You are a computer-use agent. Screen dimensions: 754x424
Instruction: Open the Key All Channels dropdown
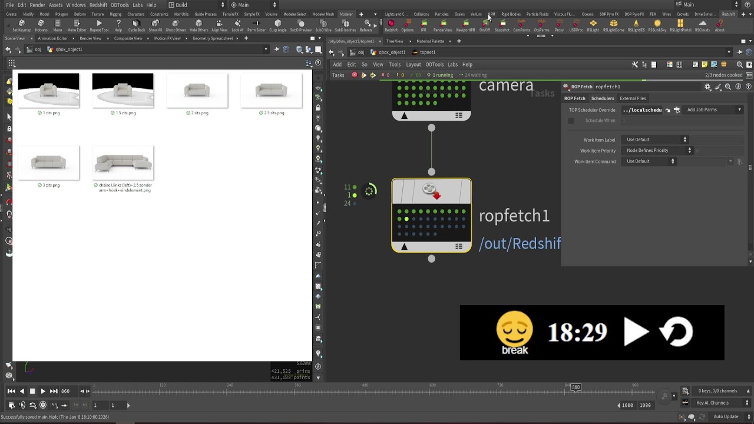pos(722,403)
